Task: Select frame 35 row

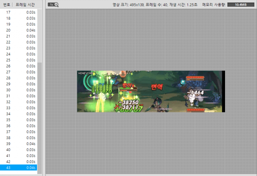Action: 19,120
